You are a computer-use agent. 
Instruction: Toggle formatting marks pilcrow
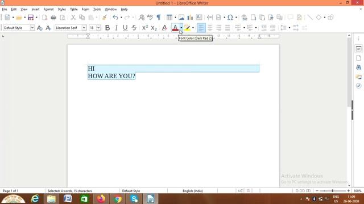click(x=159, y=18)
